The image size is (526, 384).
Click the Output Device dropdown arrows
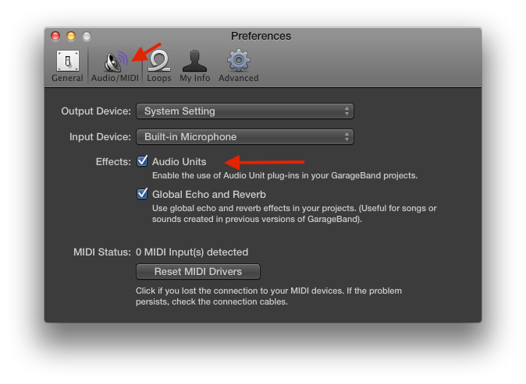click(x=347, y=111)
